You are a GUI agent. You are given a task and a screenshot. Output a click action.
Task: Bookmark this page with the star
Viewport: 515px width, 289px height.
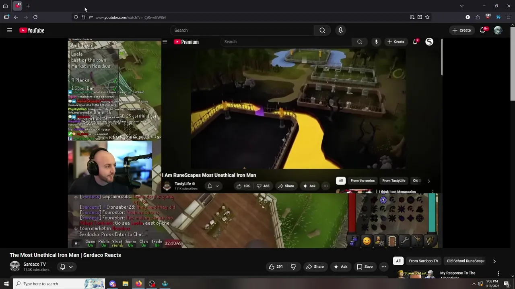427,17
